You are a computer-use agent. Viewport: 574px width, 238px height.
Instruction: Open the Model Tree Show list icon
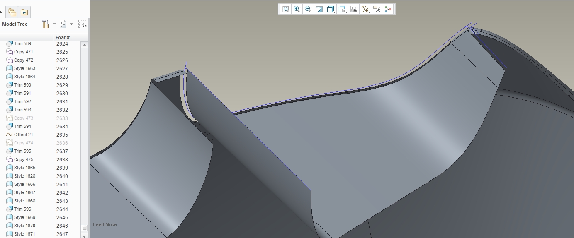coord(63,24)
